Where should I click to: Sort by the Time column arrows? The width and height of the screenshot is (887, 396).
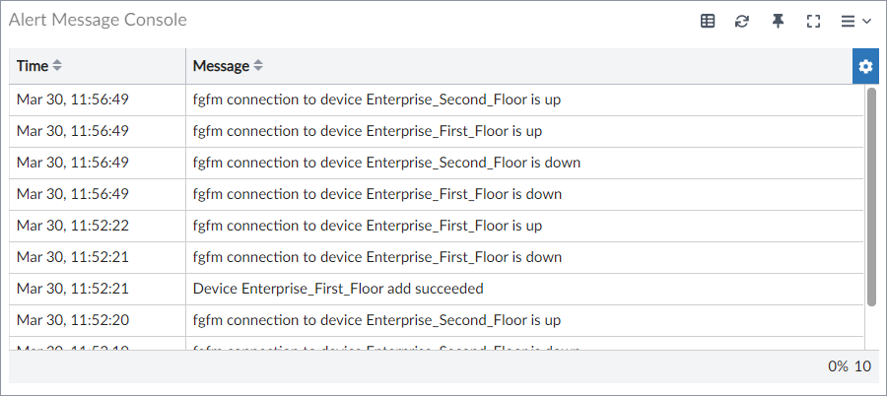57,66
